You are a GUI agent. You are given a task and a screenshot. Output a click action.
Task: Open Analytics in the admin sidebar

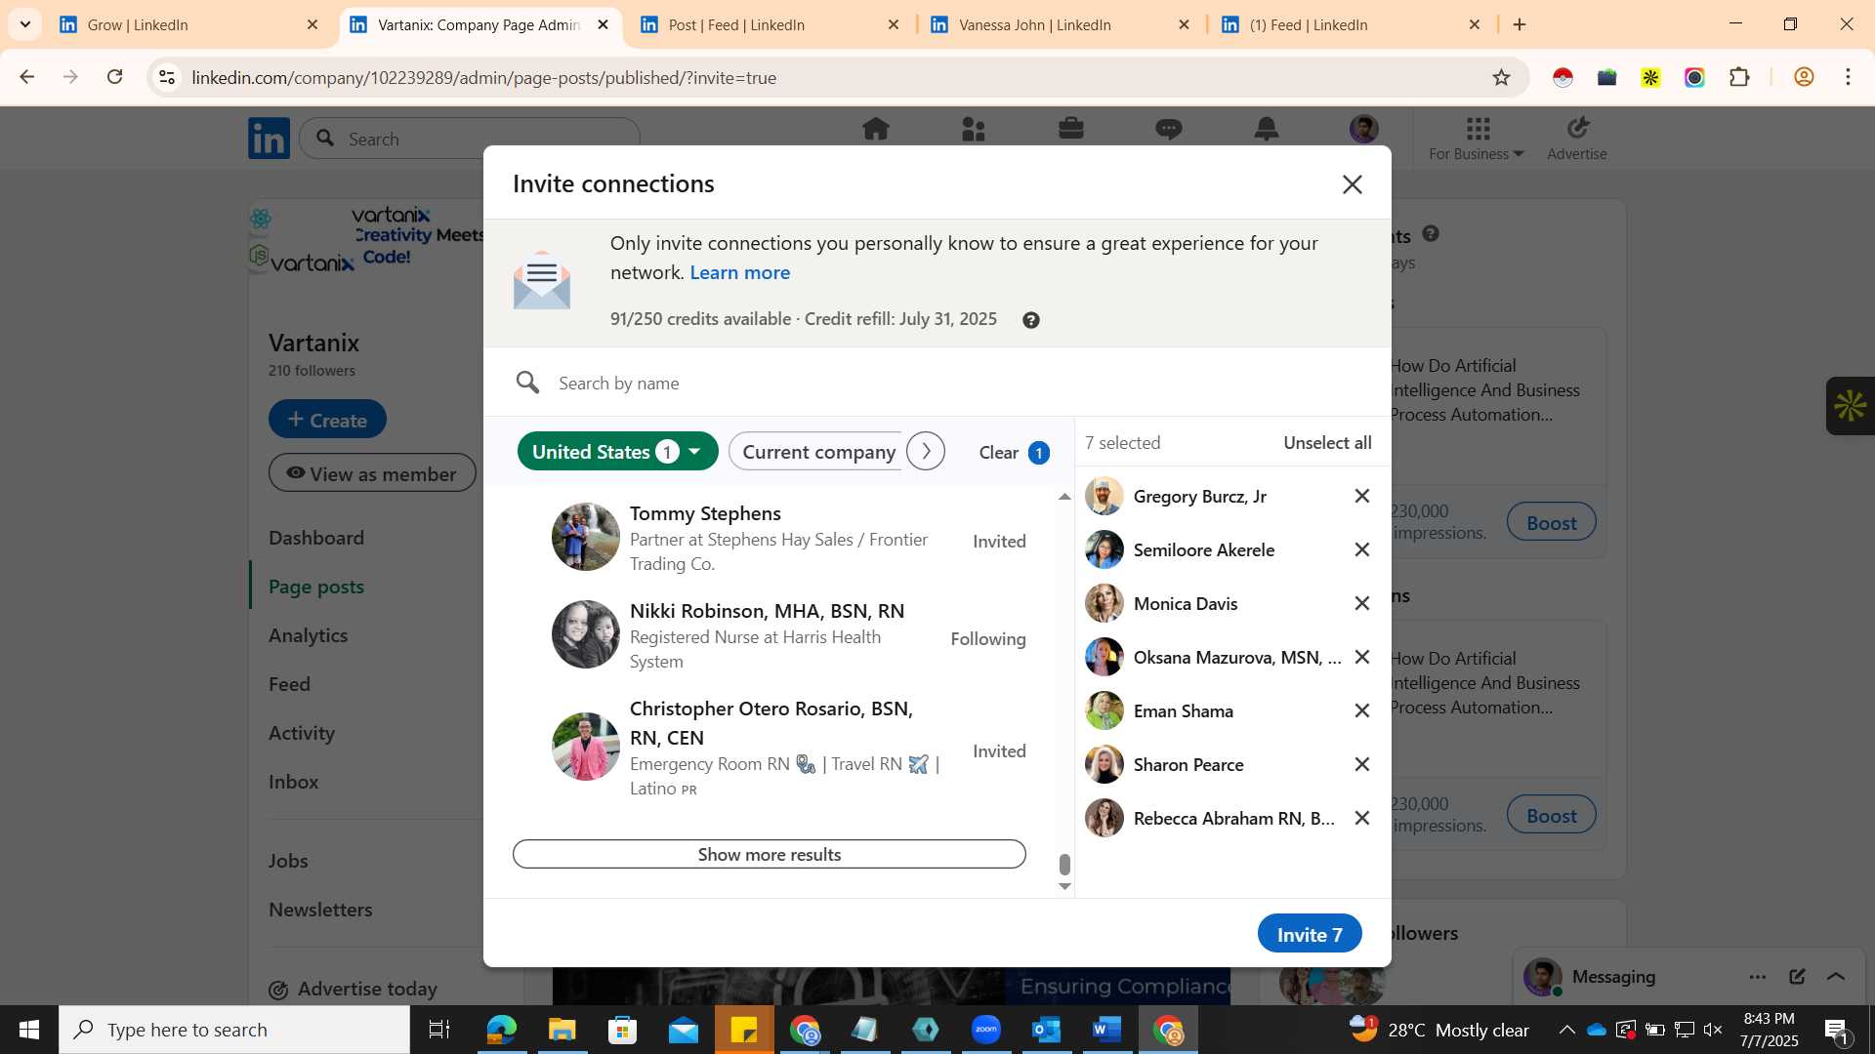(308, 635)
